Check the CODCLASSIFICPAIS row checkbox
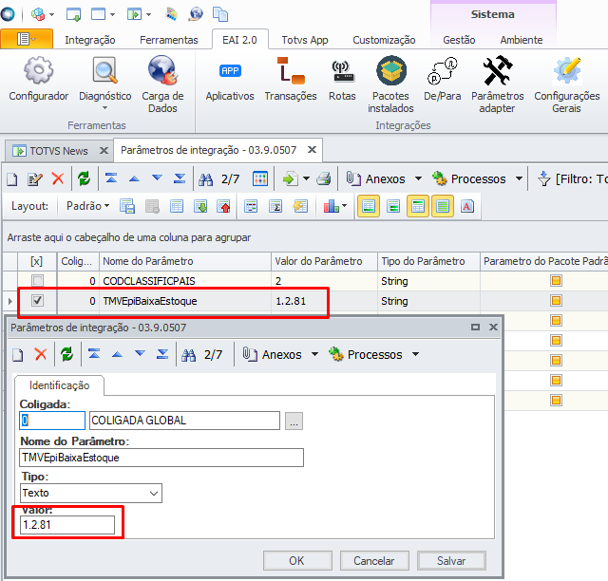Image resolution: width=608 pixels, height=581 pixels. click(x=38, y=280)
